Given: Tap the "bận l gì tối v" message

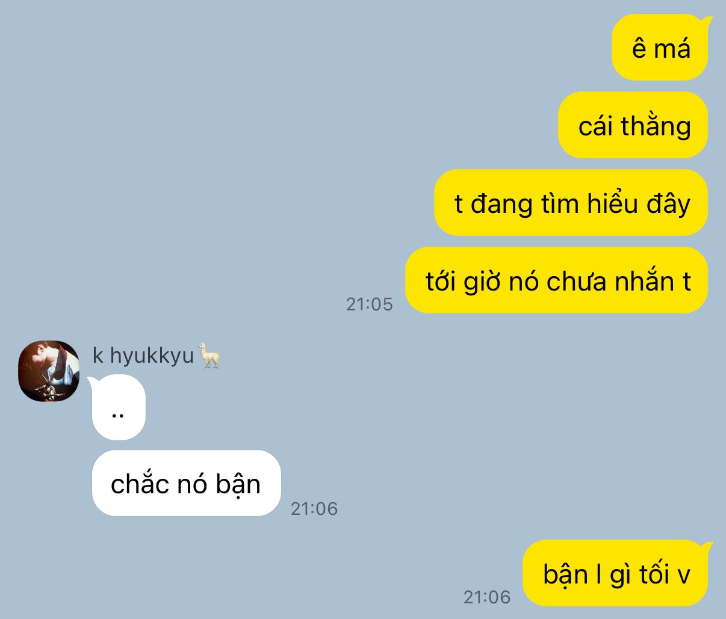Looking at the screenshot, I should [615, 573].
